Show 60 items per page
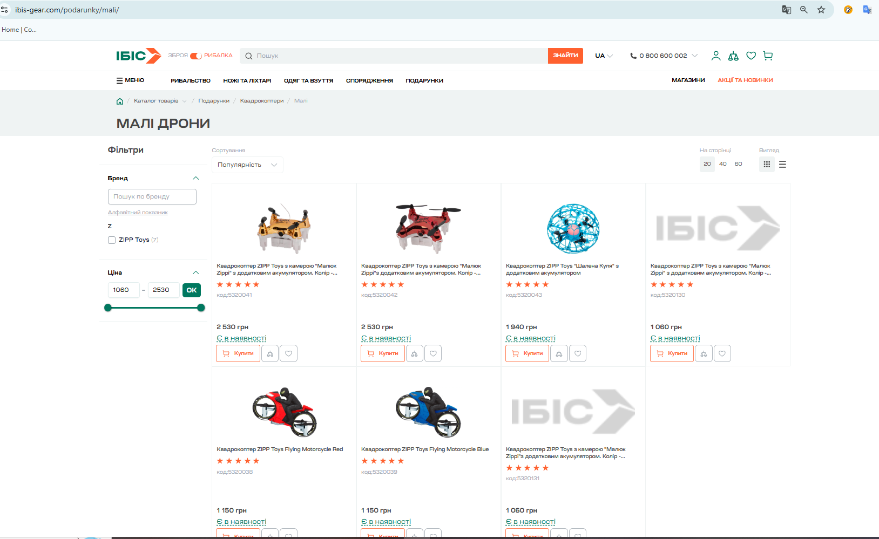Image resolution: width=879 pixels, height=539 pixels. coord(739,164)
